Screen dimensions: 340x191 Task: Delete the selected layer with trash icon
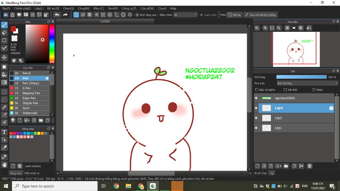(310, 166)
